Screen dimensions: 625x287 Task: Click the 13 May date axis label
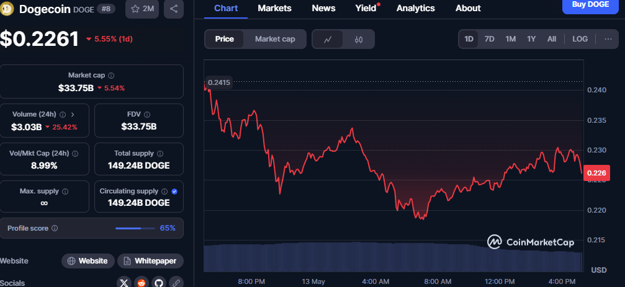tap(313, 281)
